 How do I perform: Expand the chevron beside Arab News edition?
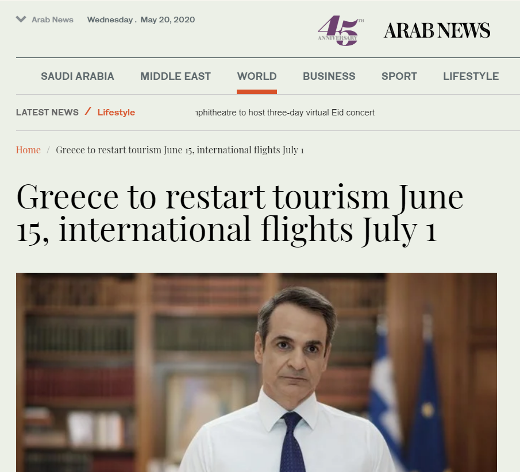[21, 19]
